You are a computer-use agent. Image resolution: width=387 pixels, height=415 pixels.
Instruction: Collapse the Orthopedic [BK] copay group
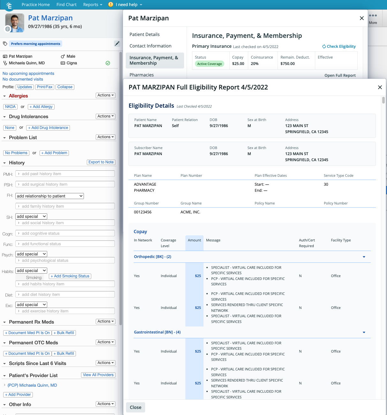click(364, 257)
